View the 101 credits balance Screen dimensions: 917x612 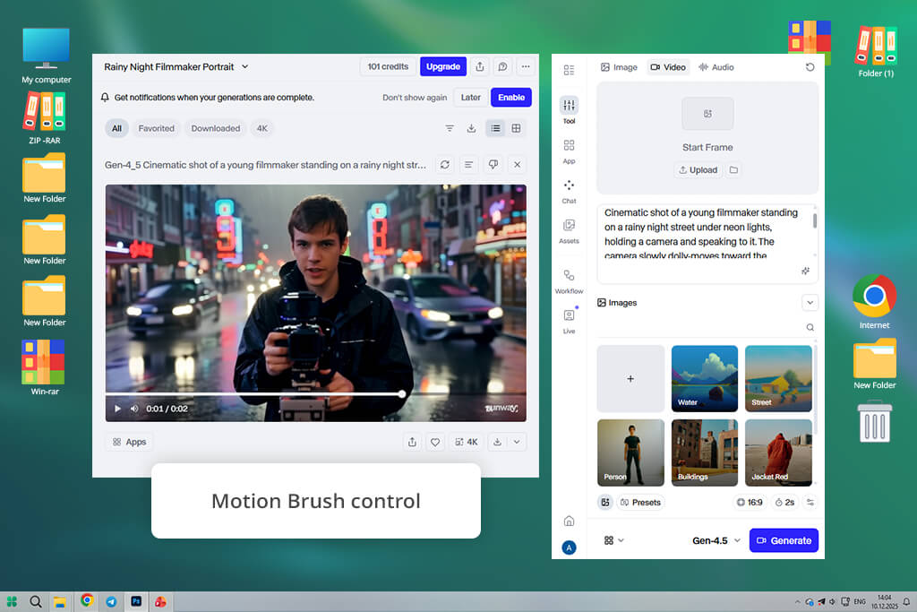[388, 66]
